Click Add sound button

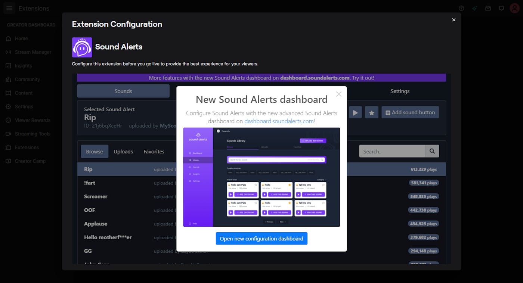[410, 112]
